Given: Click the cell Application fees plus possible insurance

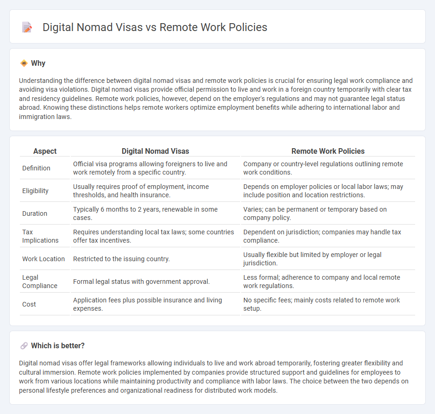Looking at the screenshot, I should [155, 304].
